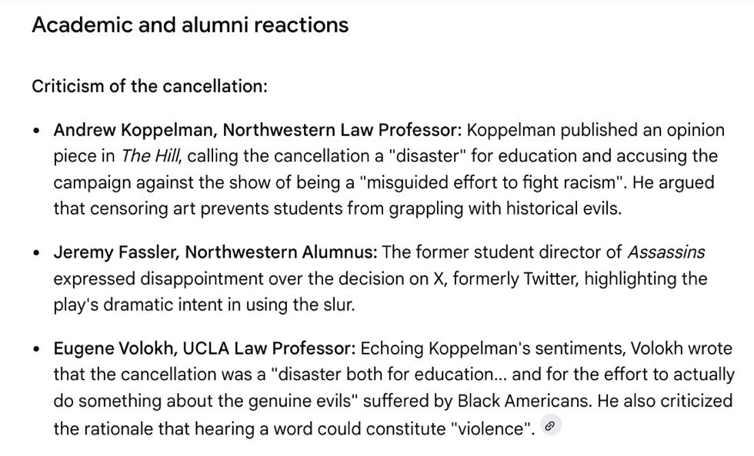754x456 pixels.
Task: Click the italic title "Assassins"
Action: 666,252
